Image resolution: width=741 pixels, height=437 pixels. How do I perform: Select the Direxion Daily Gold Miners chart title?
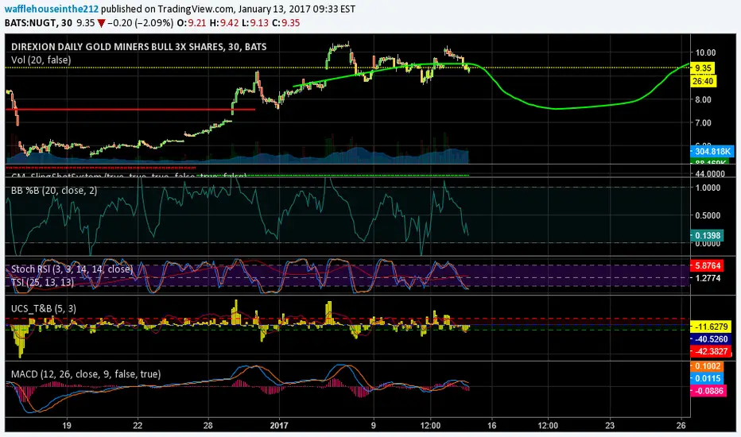coord(139,47)
